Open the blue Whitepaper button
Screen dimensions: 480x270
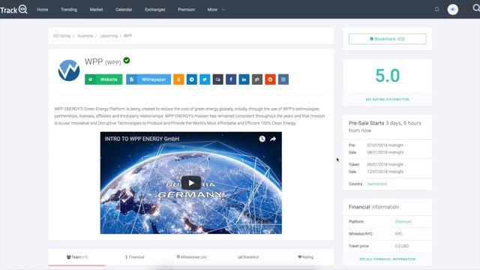tap(148, 79)
